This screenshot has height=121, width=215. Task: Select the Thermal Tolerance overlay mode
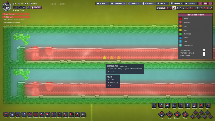pyautogui.click(x=204, y=53)
